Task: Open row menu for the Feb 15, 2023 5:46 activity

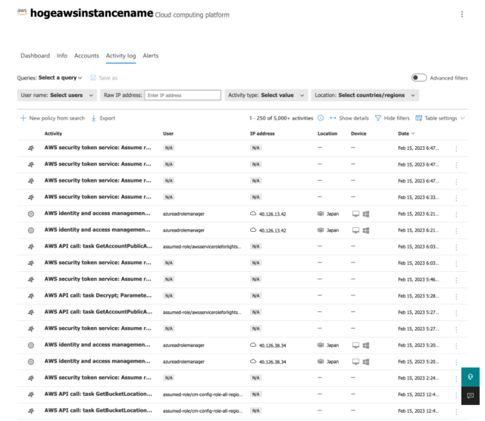Action: click(x=456, y=280)
